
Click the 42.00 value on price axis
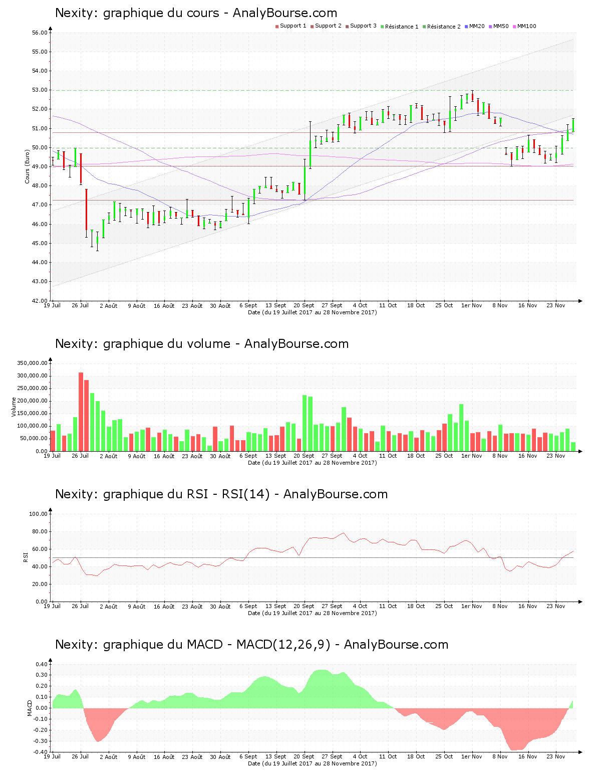coord(40,301)
